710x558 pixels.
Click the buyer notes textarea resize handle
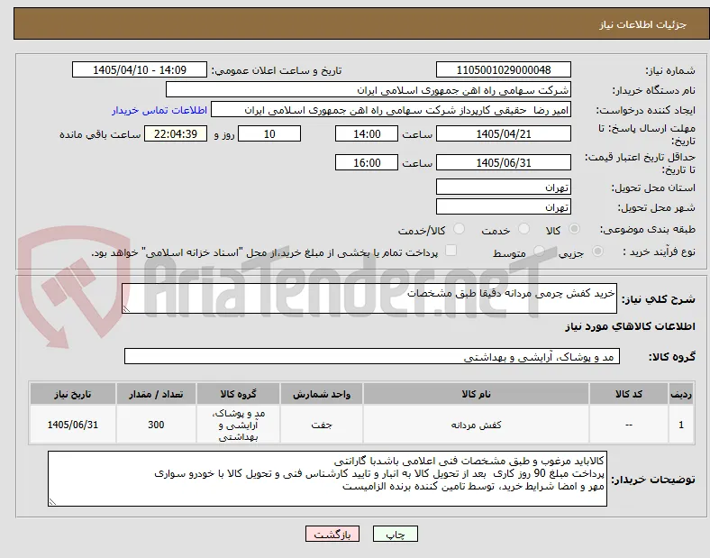pyautogui.click(x=52, y=502)
